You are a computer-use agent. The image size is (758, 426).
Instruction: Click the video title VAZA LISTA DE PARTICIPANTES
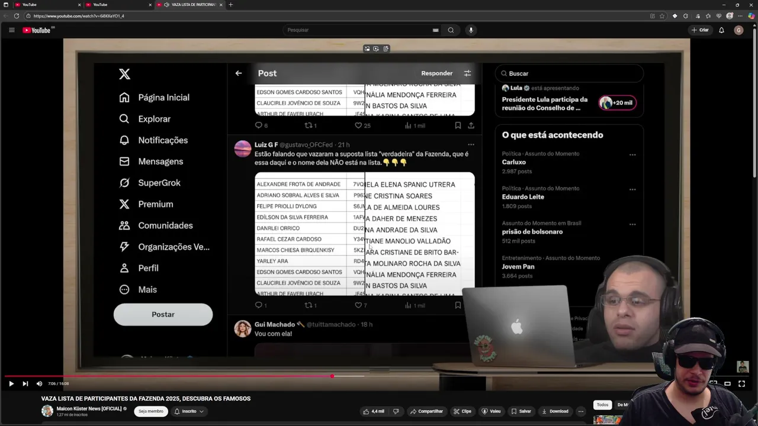point(146,399)
